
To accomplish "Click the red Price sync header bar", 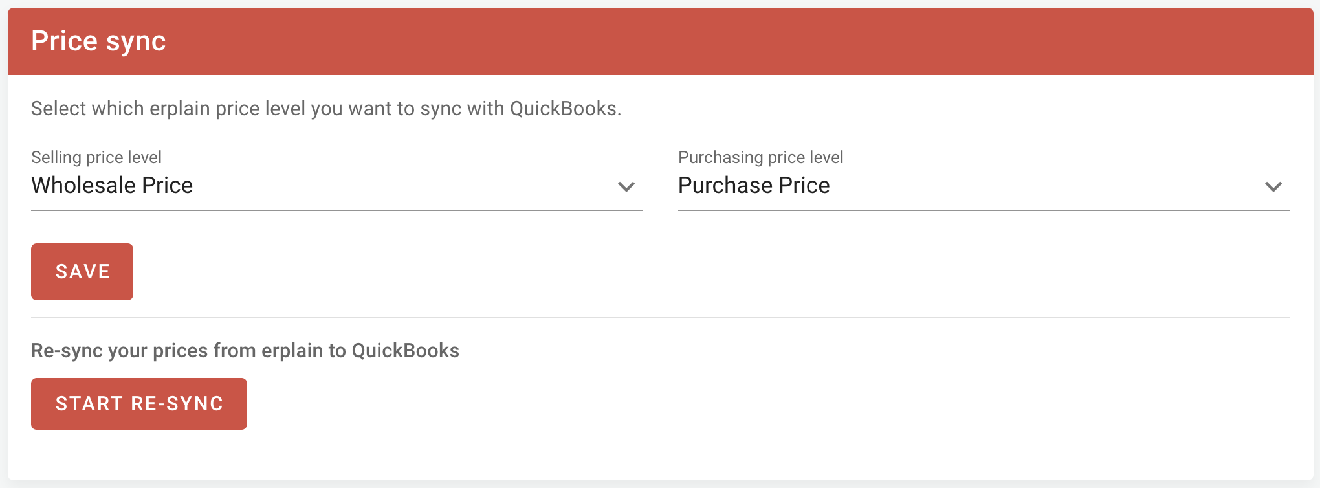I will tap(712, 41).
